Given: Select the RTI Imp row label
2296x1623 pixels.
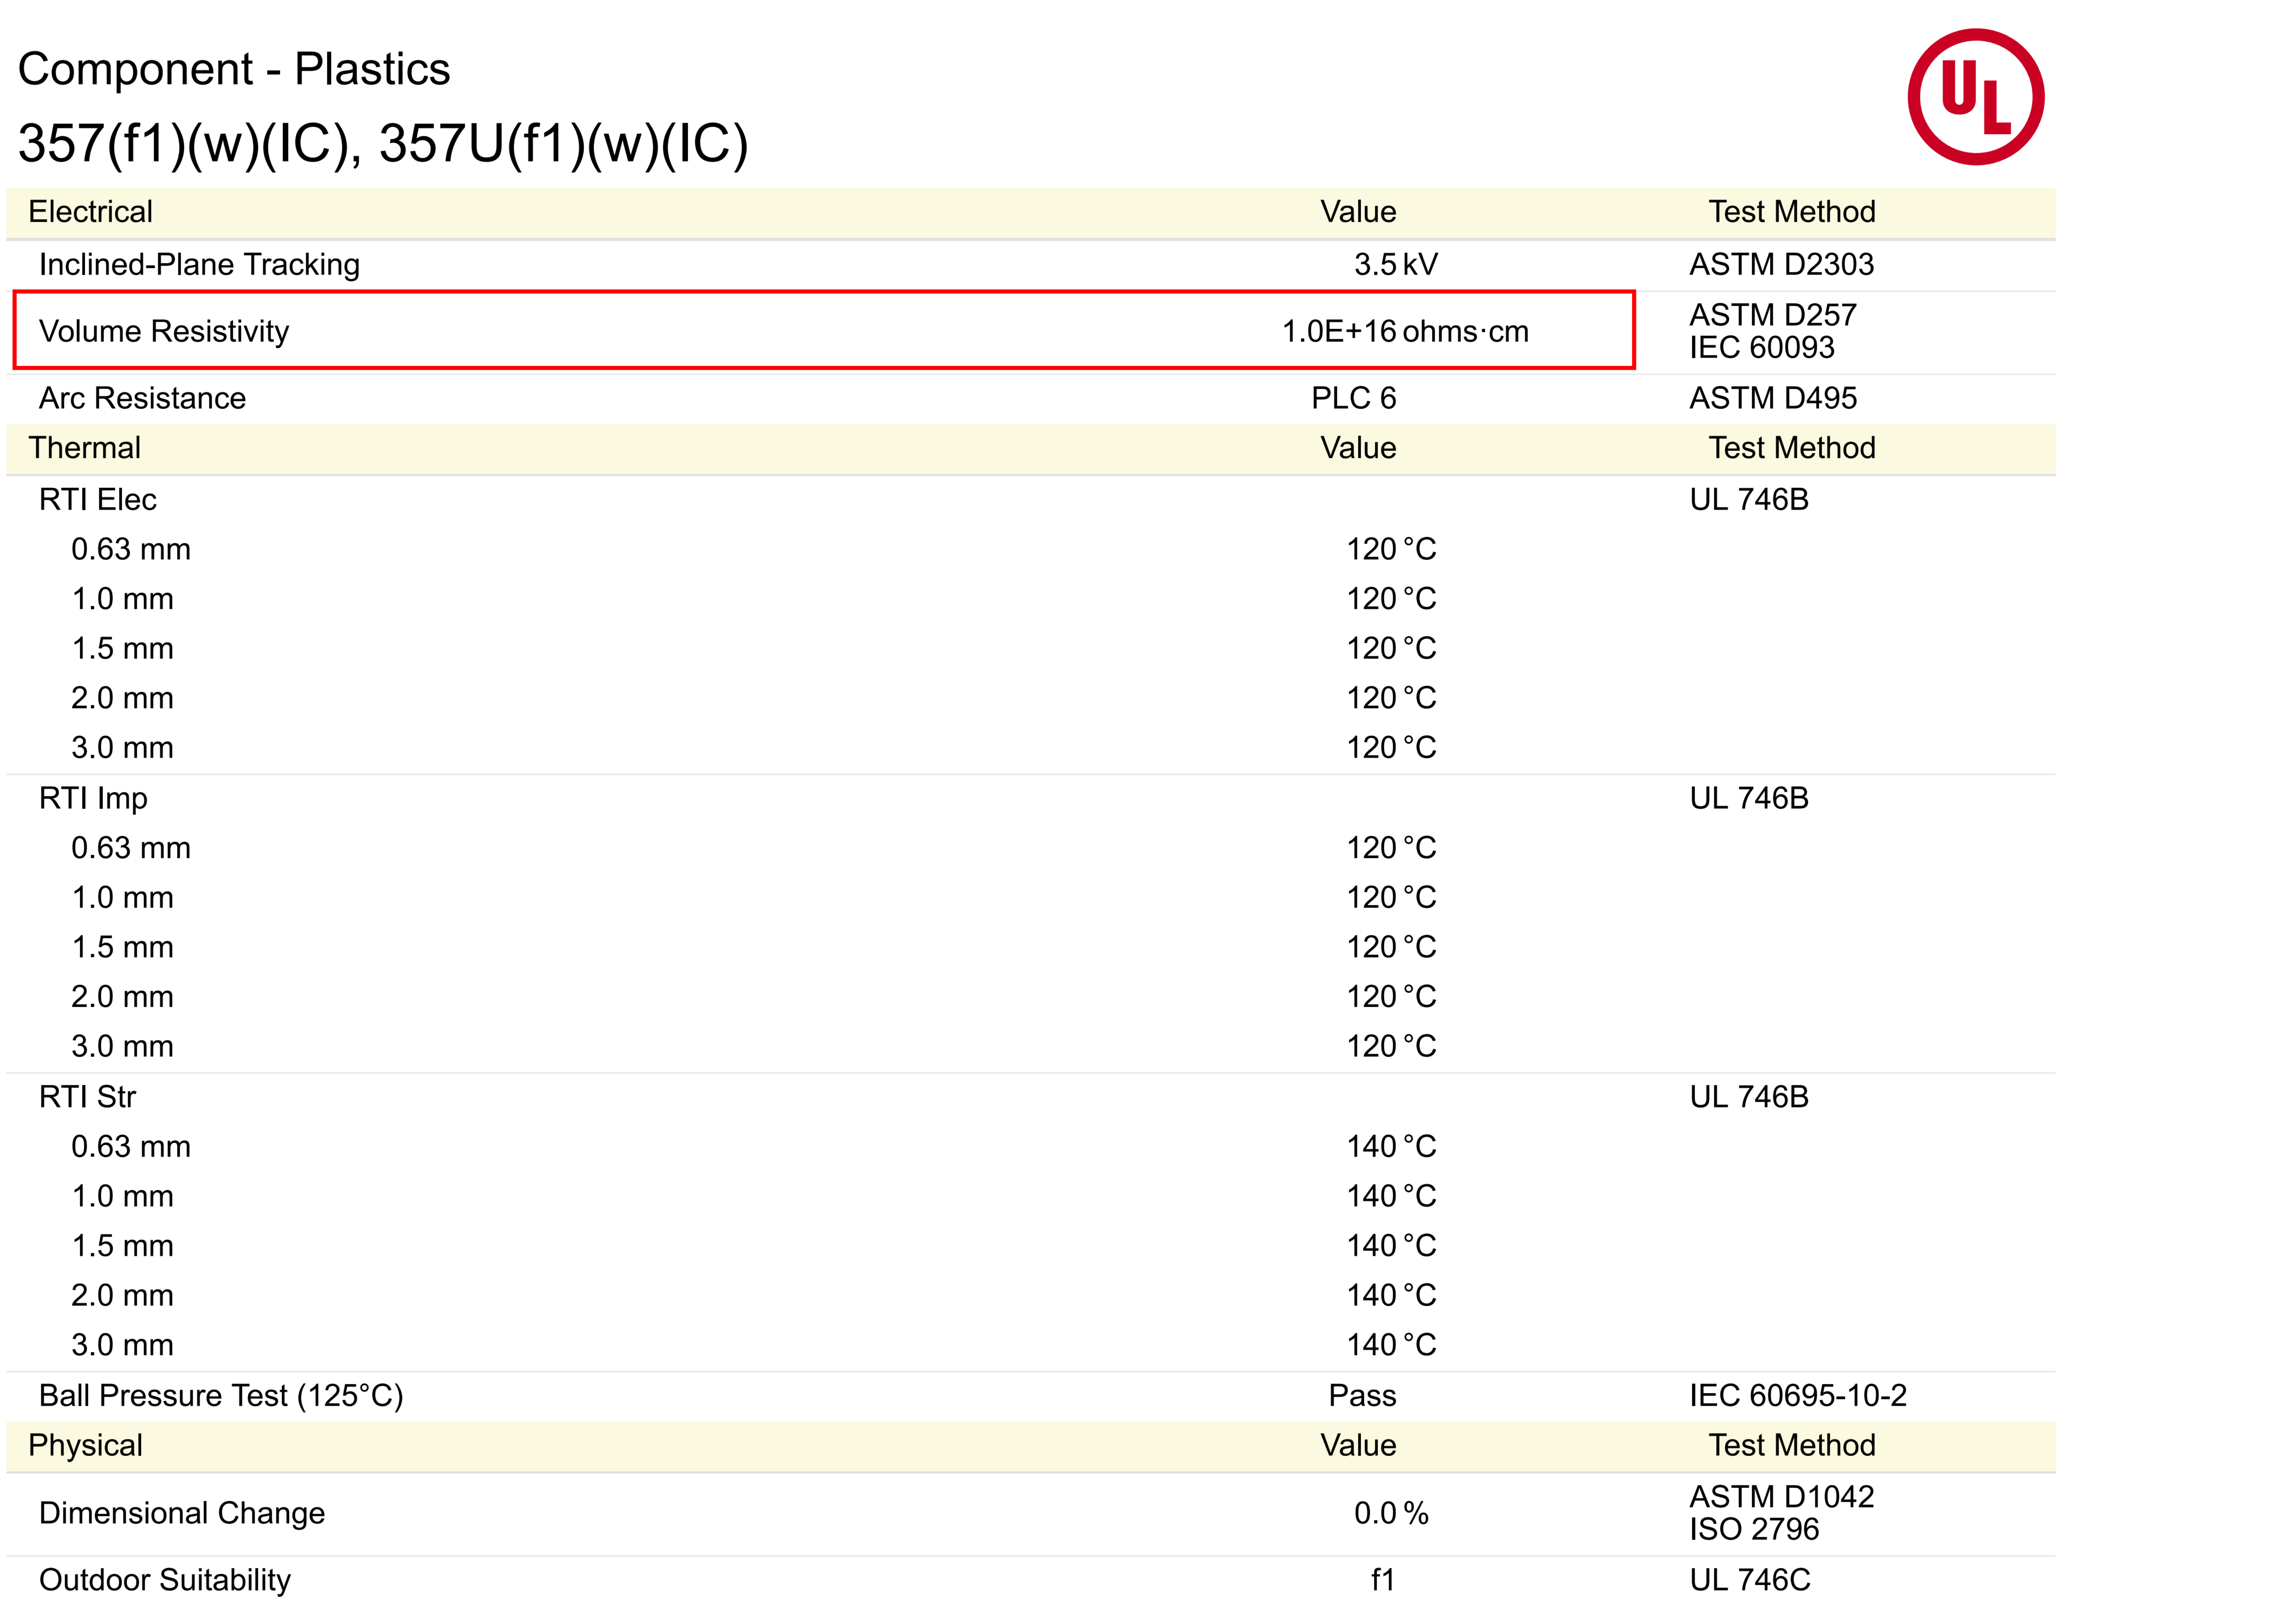Looking at the screenshot, I should coord(93,799).
